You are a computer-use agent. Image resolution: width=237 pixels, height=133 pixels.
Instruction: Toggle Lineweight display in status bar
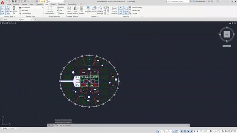(181, 131)
